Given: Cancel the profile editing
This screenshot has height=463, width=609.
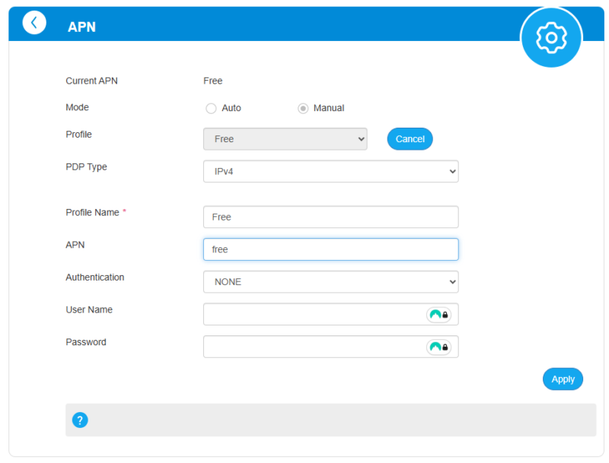Looking at the screenshot, I should 410,139.
